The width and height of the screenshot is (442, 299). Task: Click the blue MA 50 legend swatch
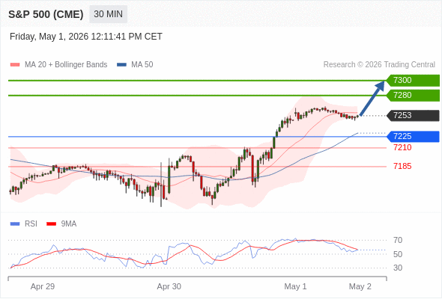(x=122, y=65)
